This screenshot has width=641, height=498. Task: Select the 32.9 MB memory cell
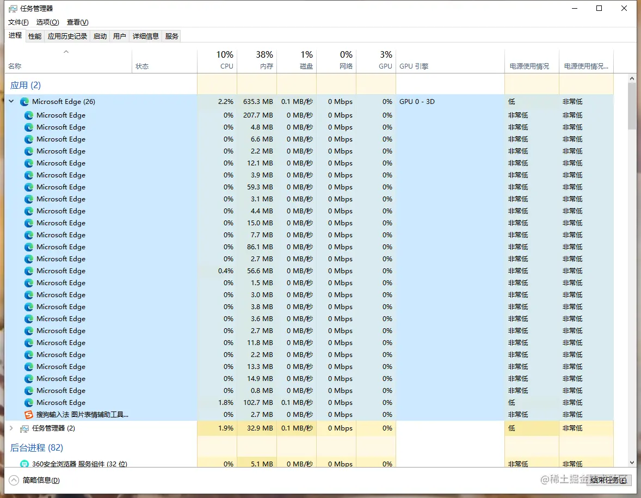[257, 428]
